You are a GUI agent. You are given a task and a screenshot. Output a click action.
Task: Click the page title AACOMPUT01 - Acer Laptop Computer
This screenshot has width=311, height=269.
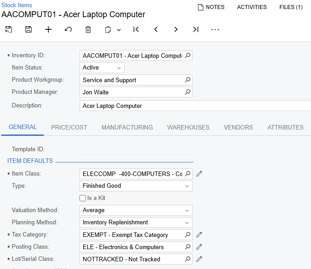[73, 14]
